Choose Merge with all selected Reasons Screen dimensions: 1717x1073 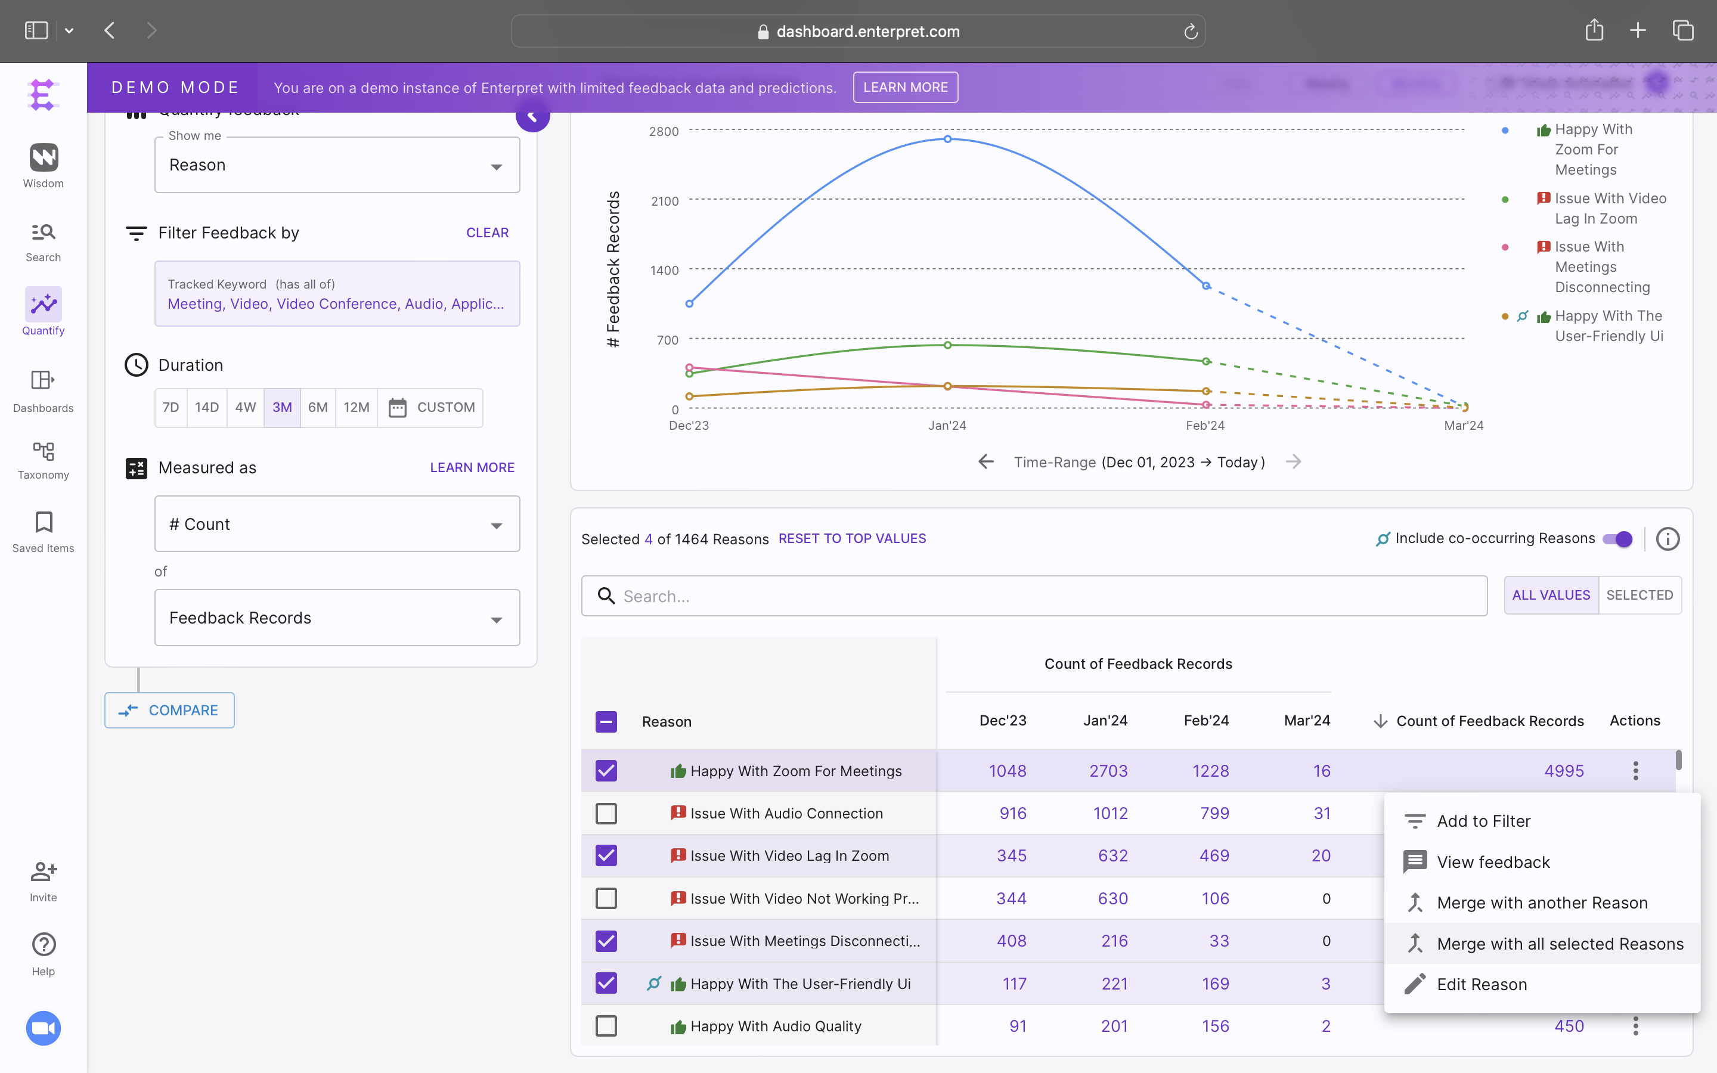pos(1560,944)
